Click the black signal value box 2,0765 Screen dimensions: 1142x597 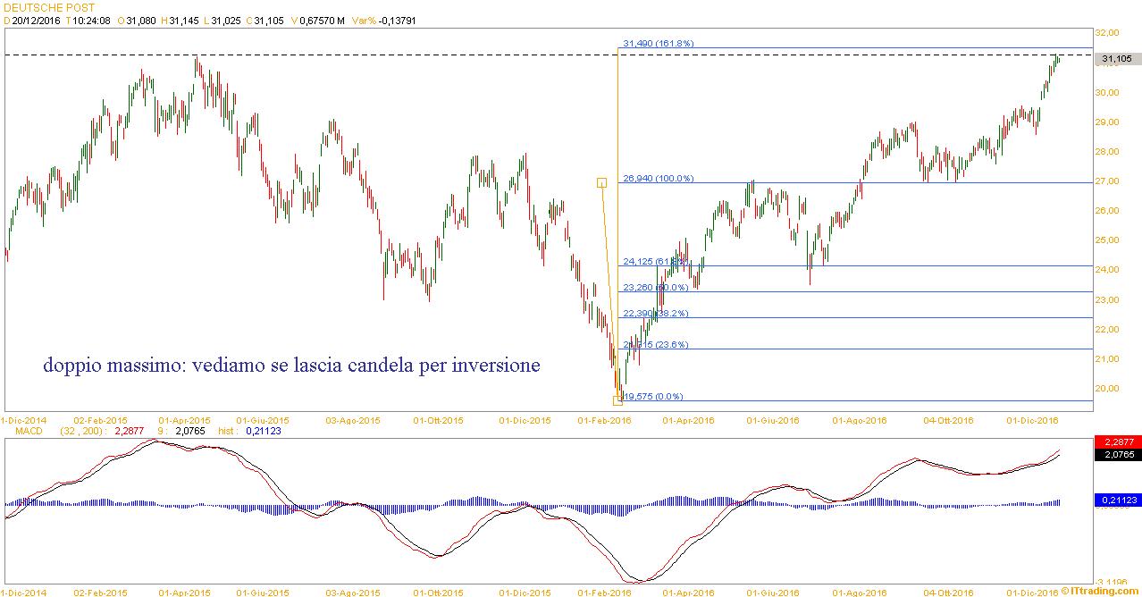[1115, 454]
